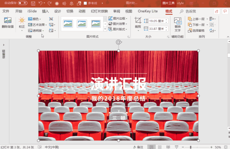Click the Corrections (校正) sun icon
This screenshot has height=149, width=230.
[22, 22]
